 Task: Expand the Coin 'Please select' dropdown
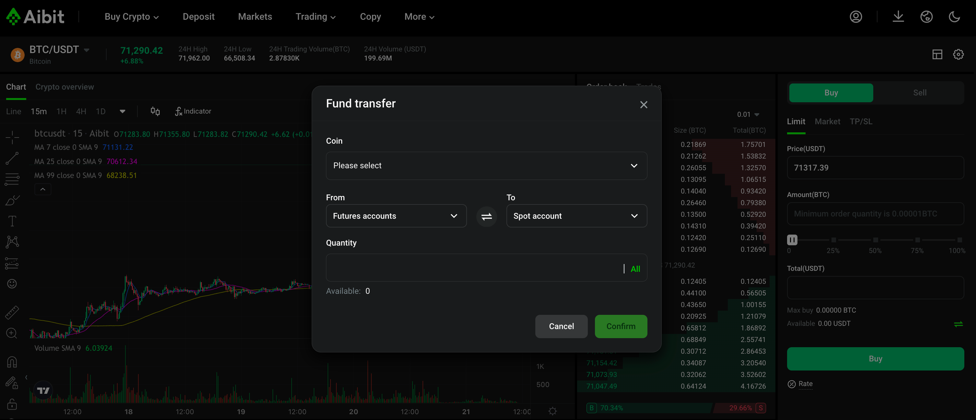click(486, 166)
